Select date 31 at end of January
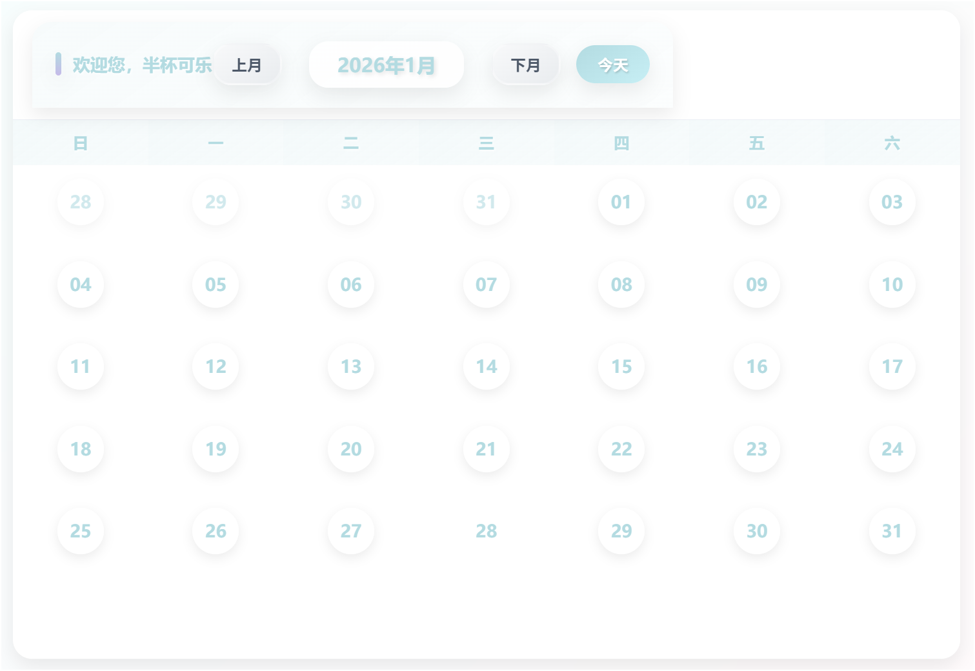The height and width of the screenshot is (671, 975). coord(892,531)
